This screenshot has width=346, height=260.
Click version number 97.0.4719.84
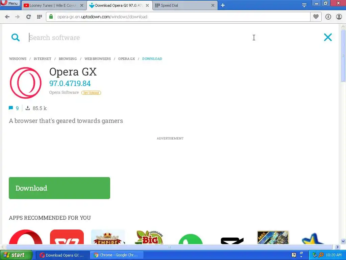click(70, 84)
